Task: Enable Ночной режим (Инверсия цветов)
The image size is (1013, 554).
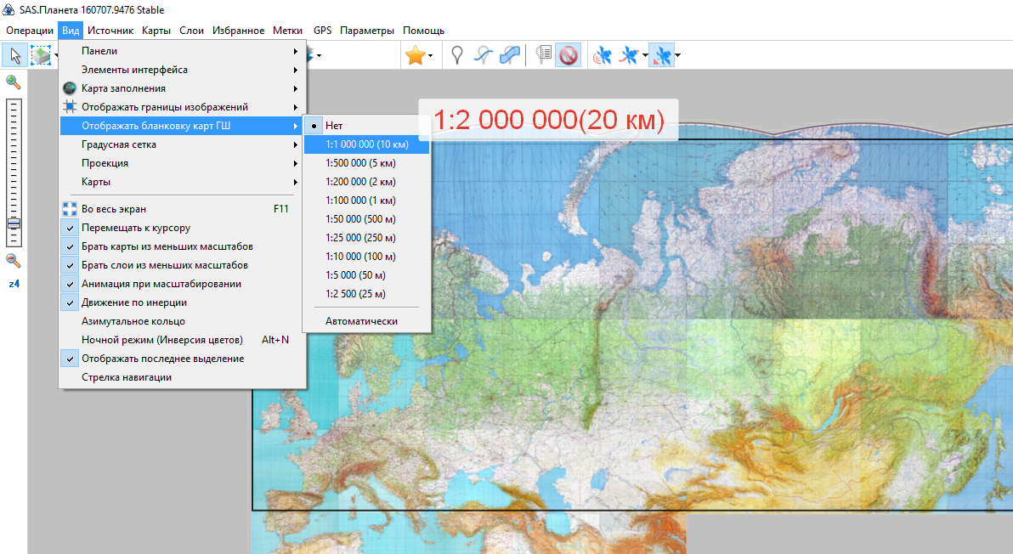Action: pos(161,340)
